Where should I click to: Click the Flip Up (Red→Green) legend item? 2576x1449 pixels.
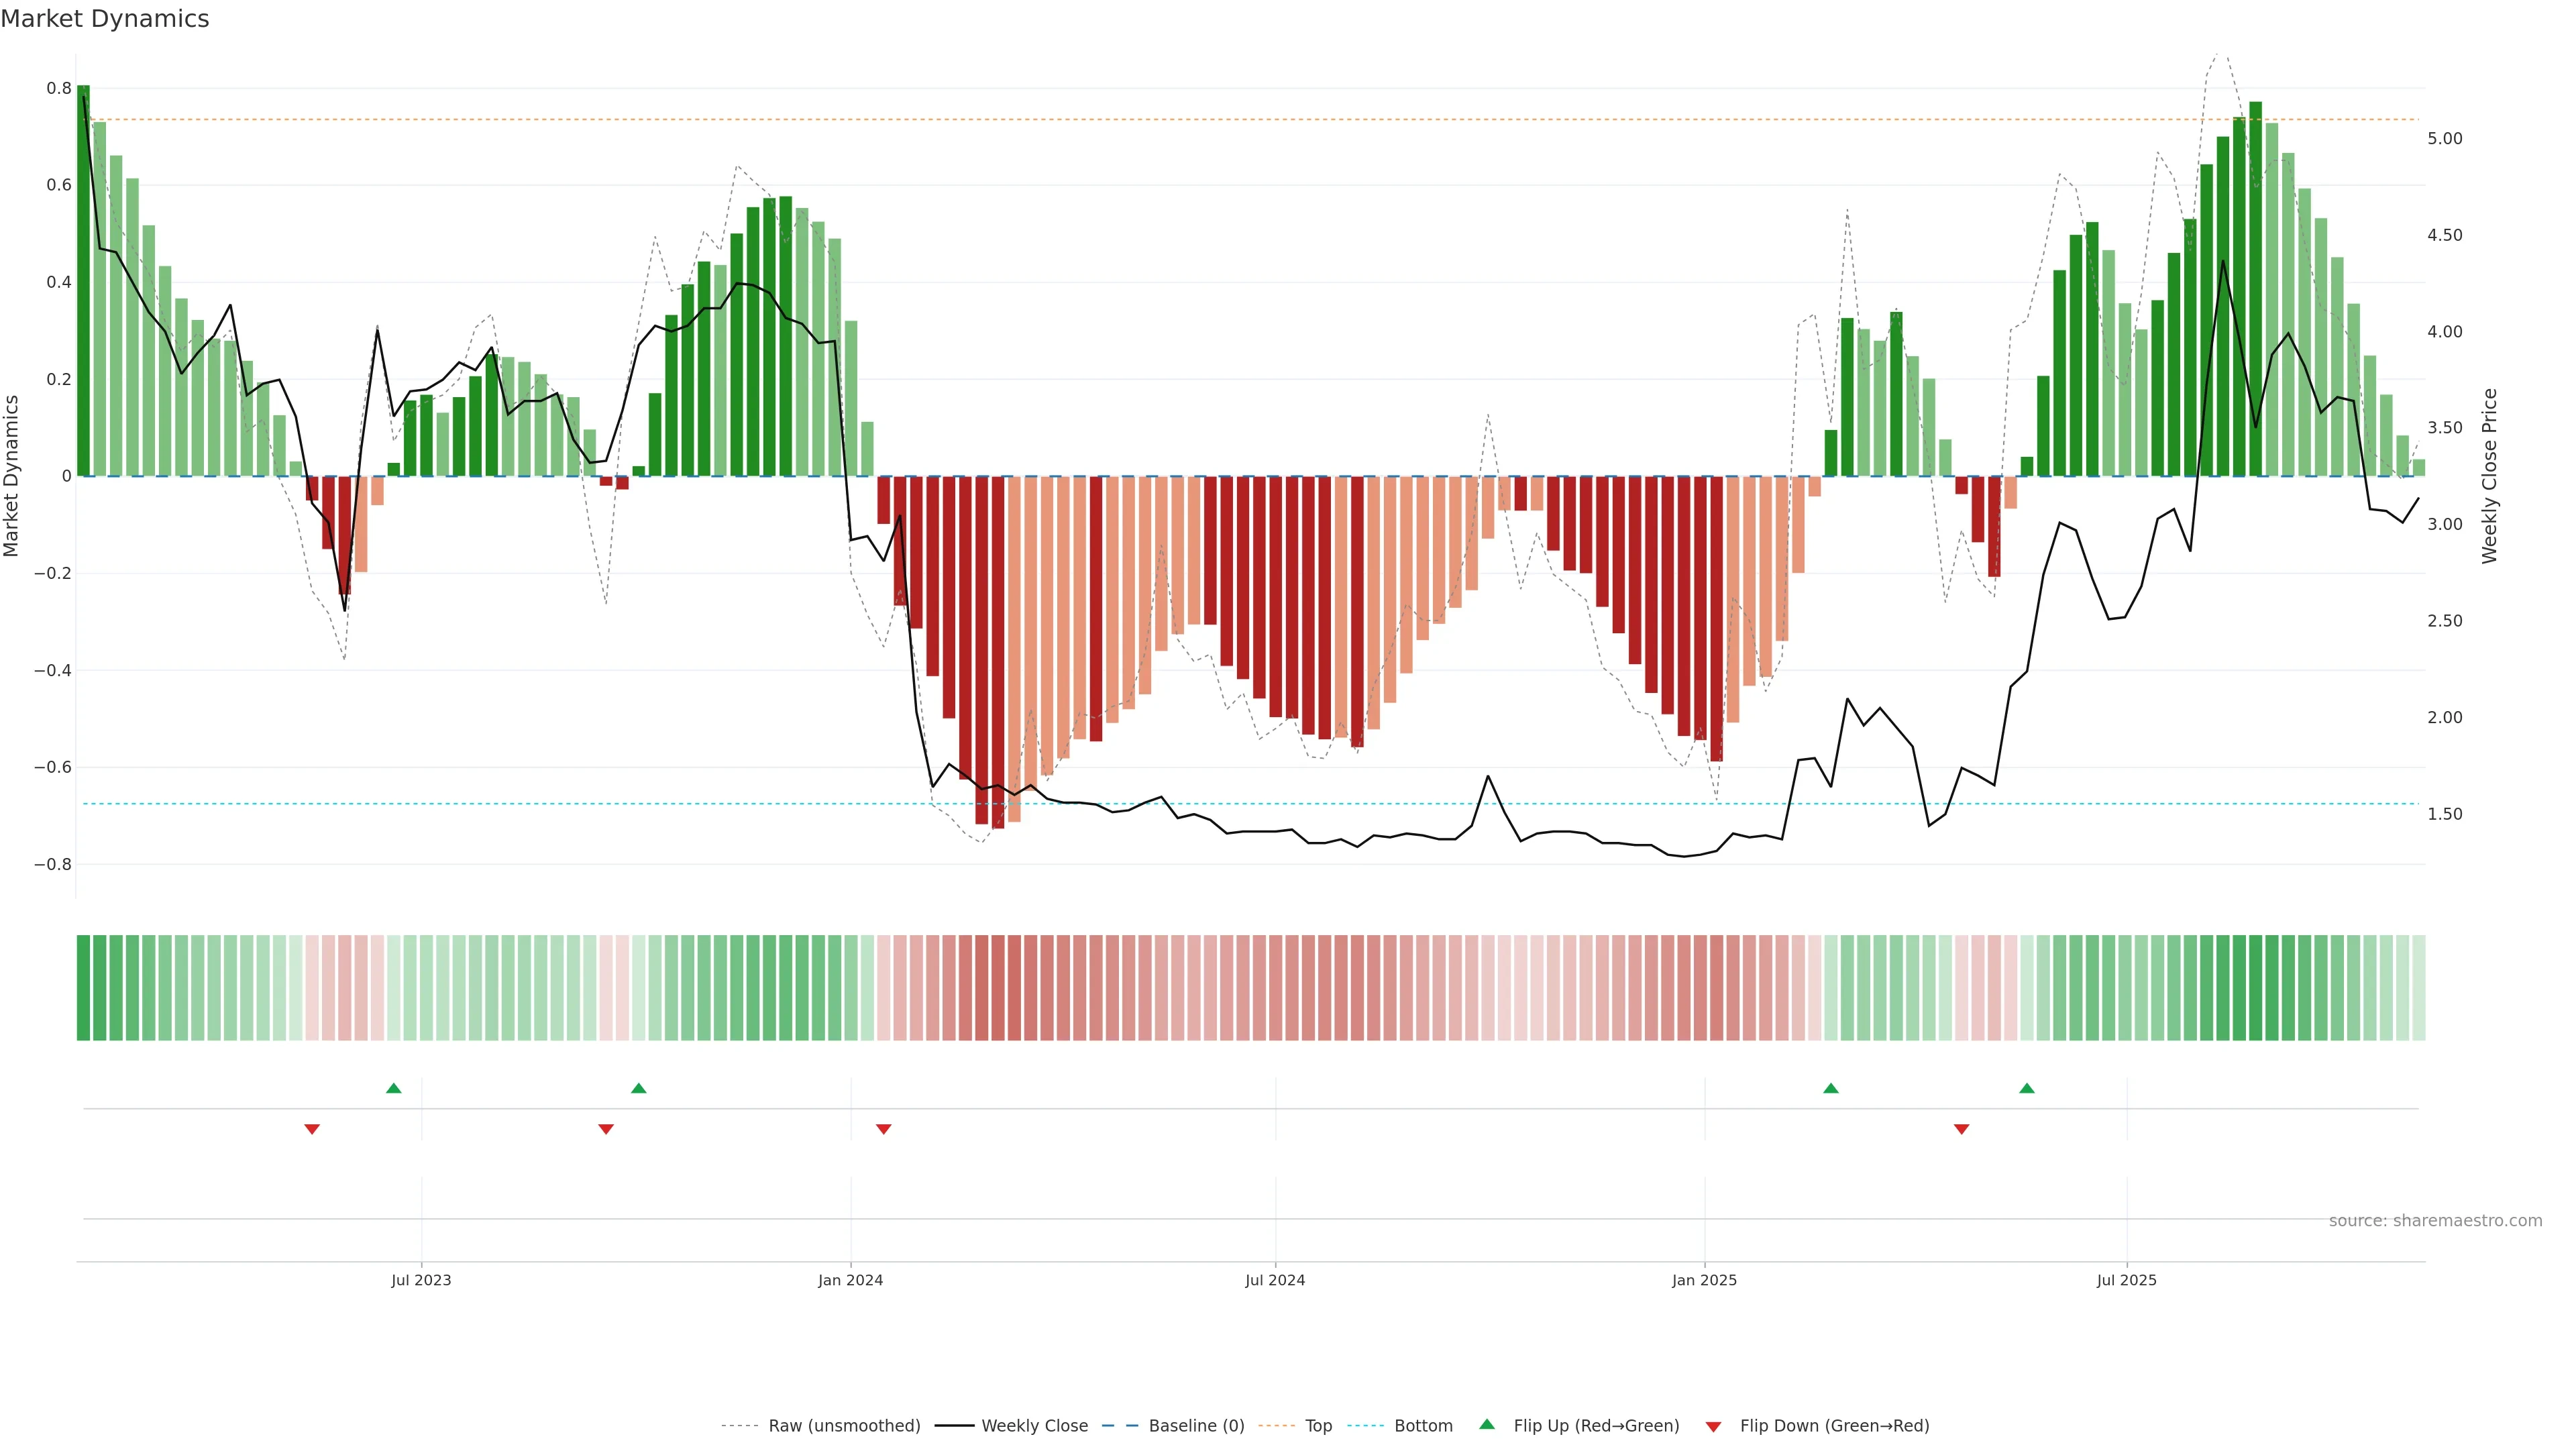coord(1596,1426)
